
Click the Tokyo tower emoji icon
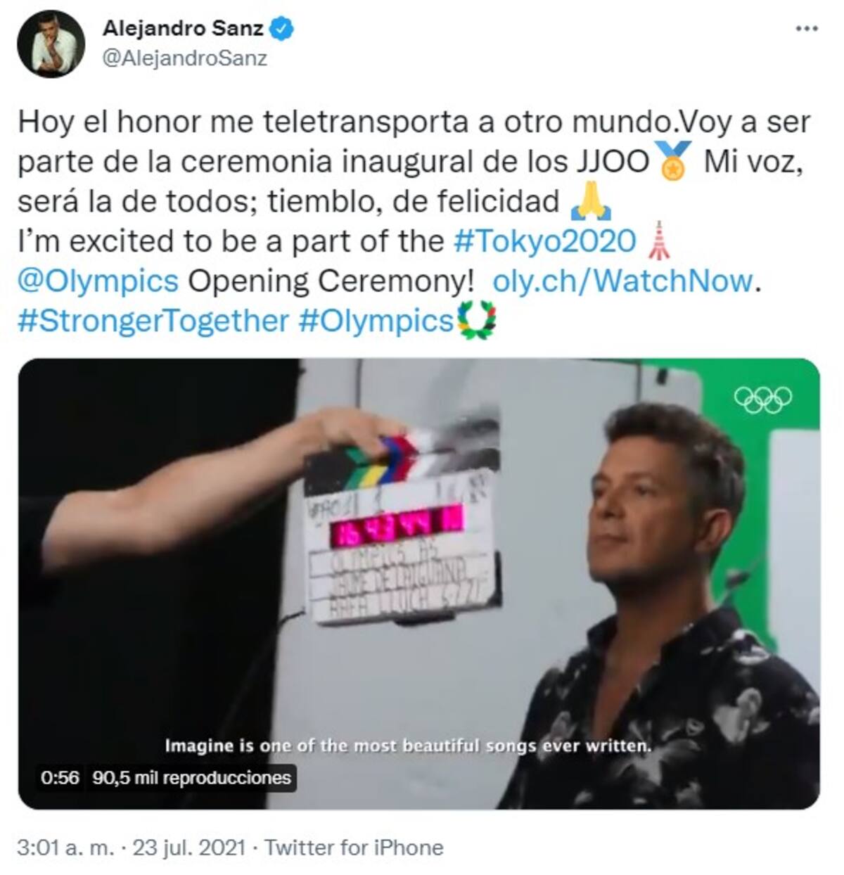click(658, 241)
